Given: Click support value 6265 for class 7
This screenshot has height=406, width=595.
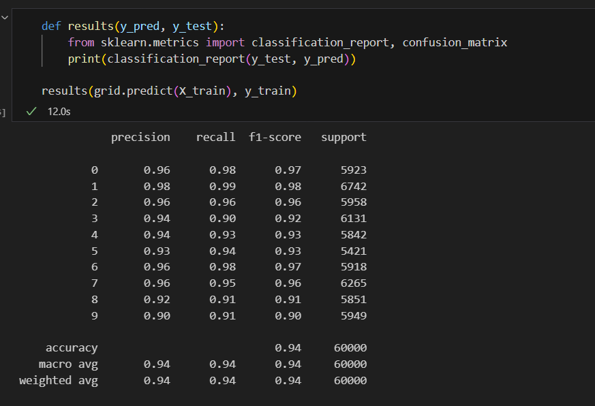Looking at the screenshot, I should tap(354, 283).
